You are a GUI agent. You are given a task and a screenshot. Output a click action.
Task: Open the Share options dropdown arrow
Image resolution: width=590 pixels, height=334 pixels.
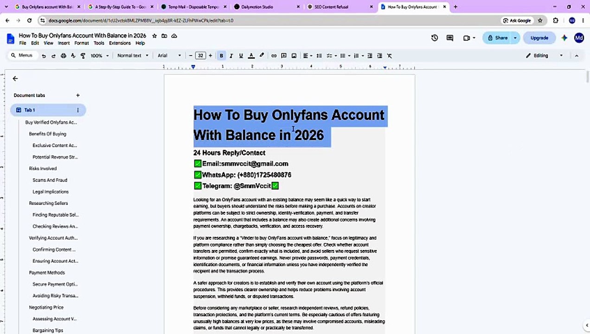(x=515, y=38)
